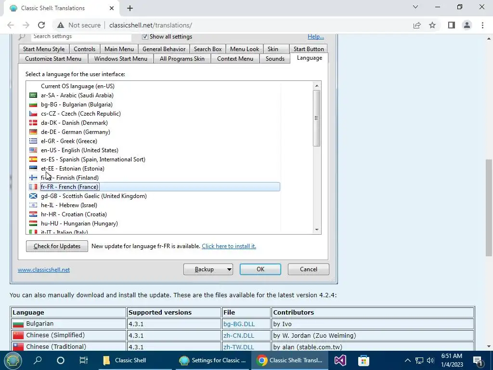The width and height of the screenshot is (493, 370).
Task: Select de-DE - German (Germany)
Action: [x=154, y=132]
